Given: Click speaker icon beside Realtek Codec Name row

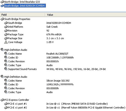Looking at the screenshot, I should [6, 54].
